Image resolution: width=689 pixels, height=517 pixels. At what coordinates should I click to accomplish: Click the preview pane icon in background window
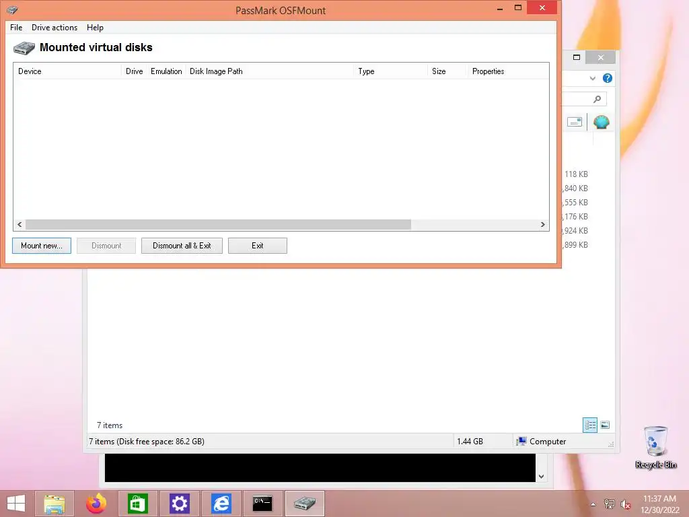(x=575, y=122)
